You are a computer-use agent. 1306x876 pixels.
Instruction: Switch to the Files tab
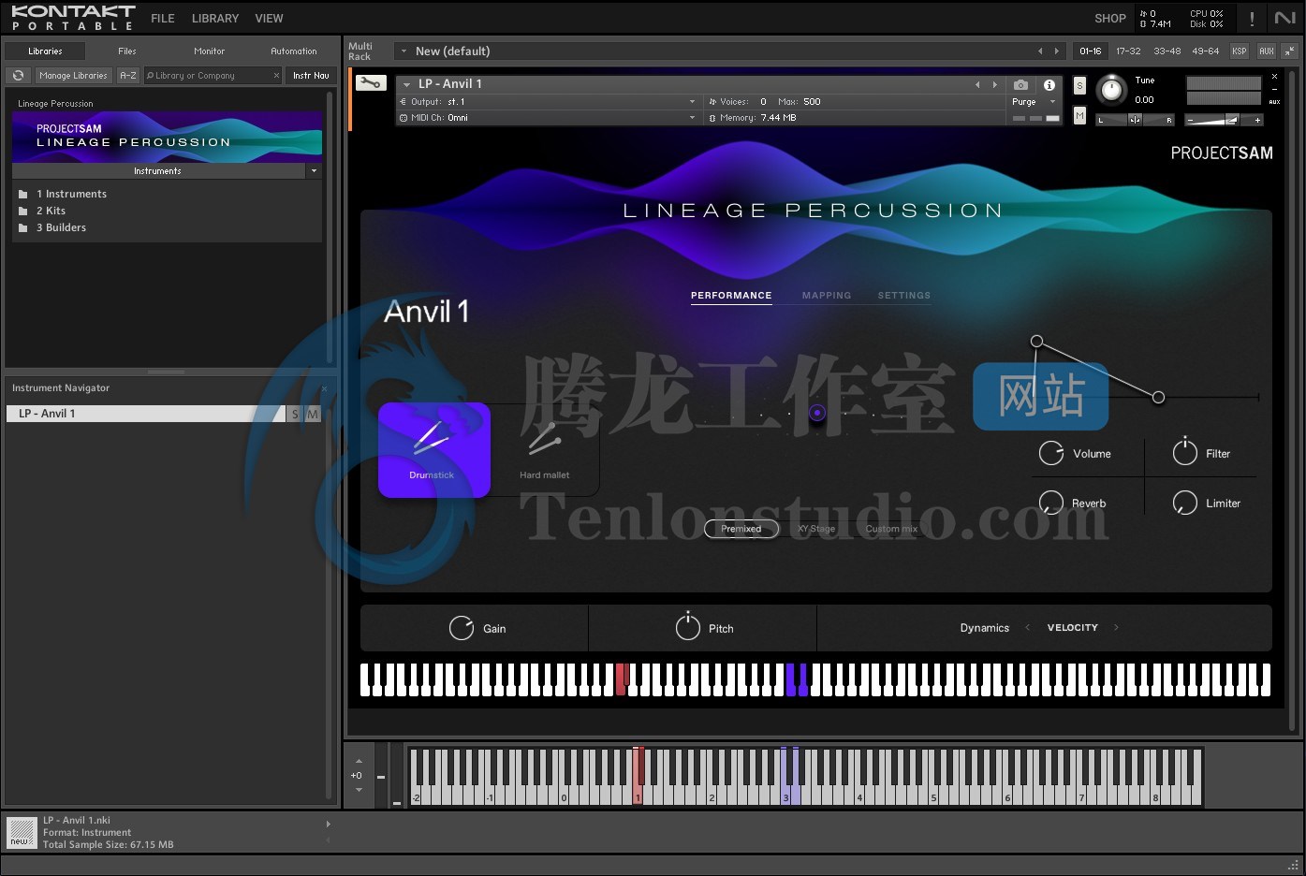pyautogui.click(x=127, y=51)
